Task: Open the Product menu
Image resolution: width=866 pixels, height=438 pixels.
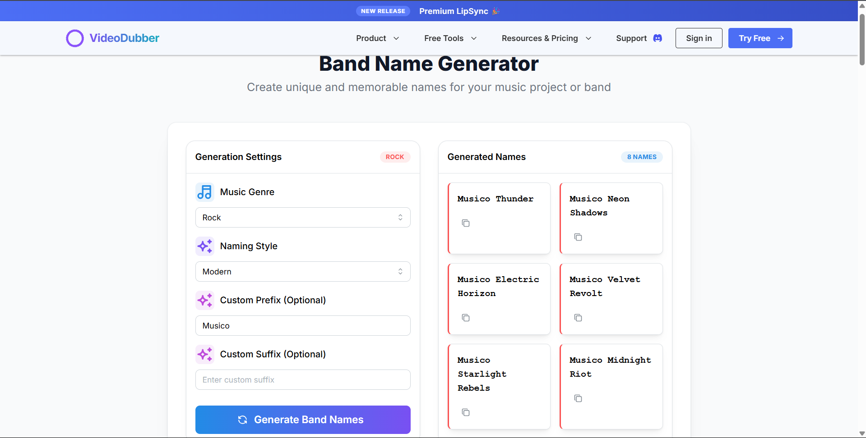Action: 377,38
